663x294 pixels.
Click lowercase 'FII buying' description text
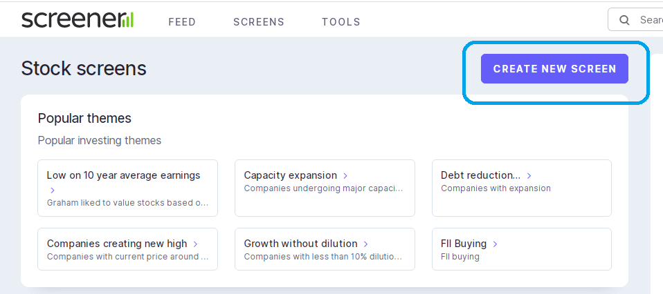click(460, 257)
